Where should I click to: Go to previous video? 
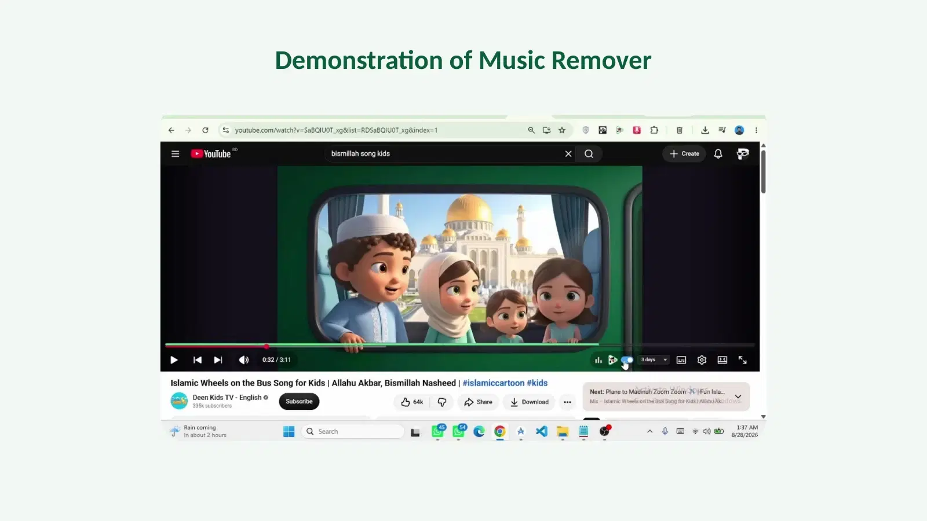[198, 360]
